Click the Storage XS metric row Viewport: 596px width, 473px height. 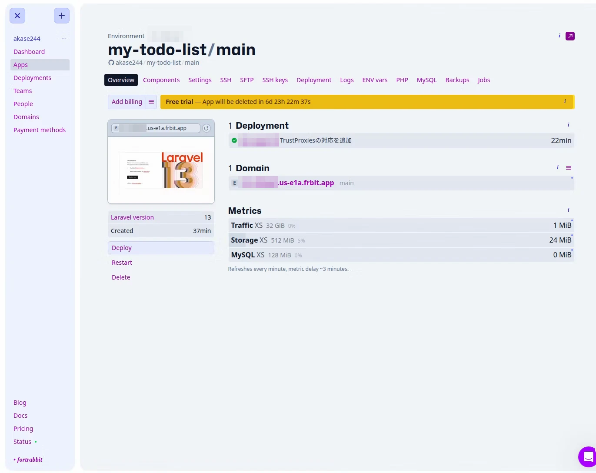click(401, 240)
